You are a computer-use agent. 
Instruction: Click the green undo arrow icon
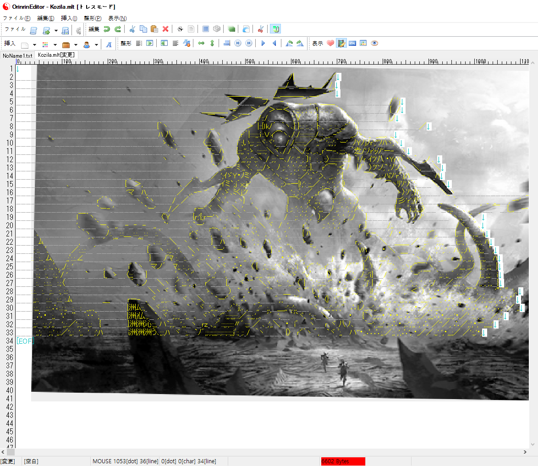[x=106, y=29]
